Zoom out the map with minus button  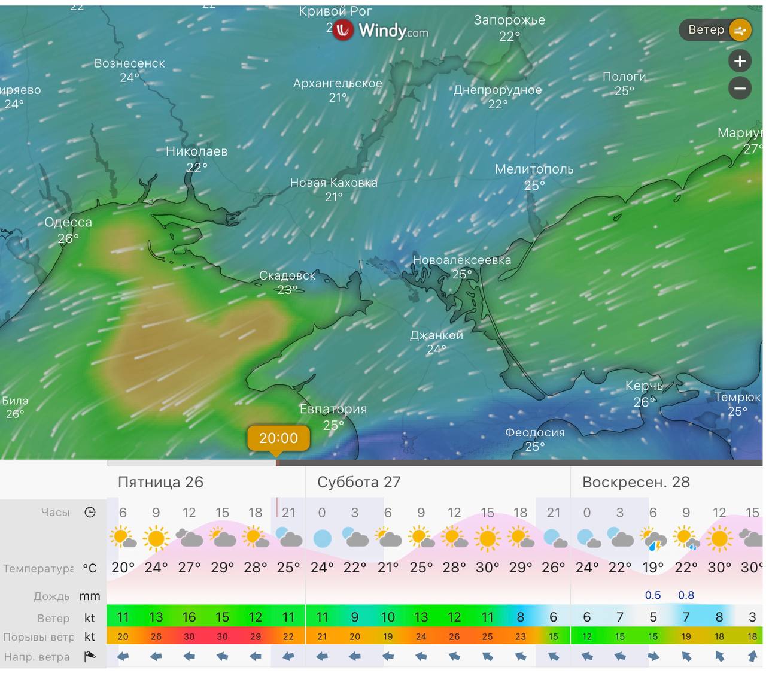[x=740, y=89]
